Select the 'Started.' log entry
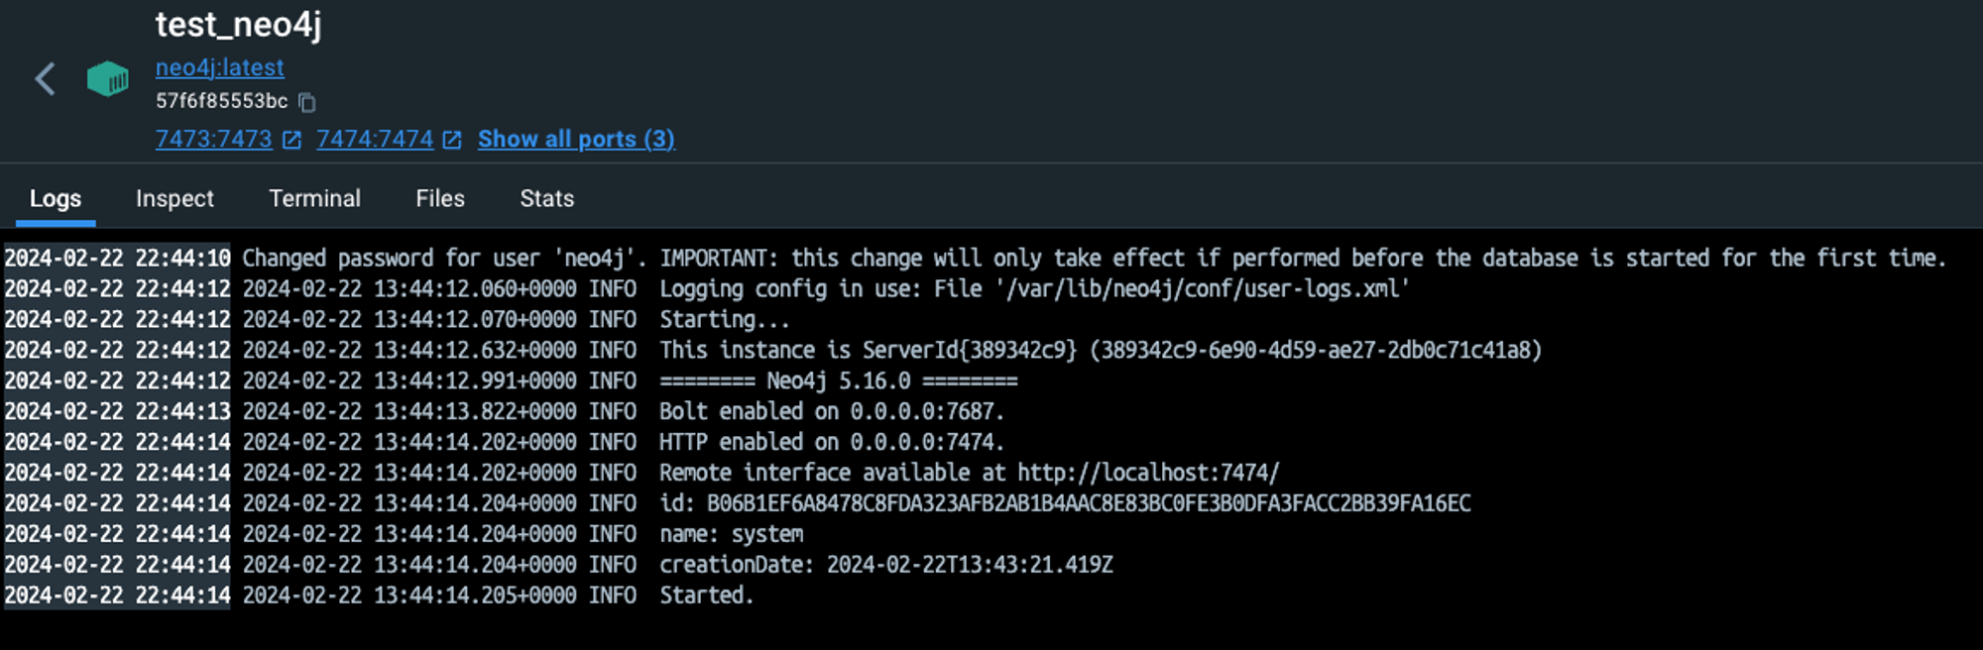1983x650 pixels. point(705,596)
